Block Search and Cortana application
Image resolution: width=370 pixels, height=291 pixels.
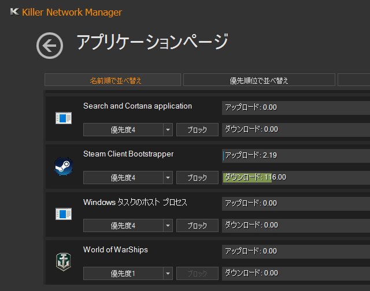pos(197,130)
